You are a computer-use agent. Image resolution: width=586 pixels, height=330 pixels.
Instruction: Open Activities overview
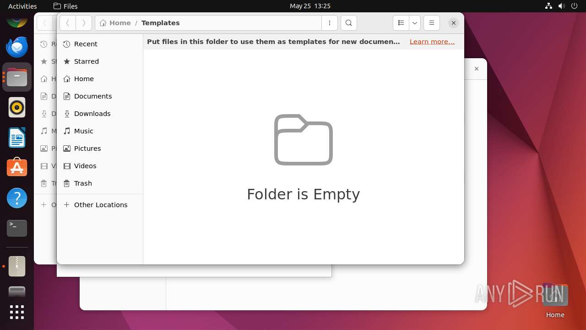pos(22,6)
